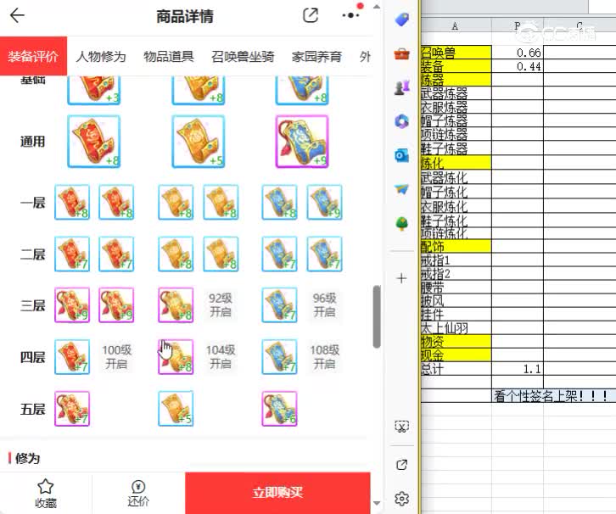Select 配饰 cell in spreadsheet
The width and height of the screenshot is (616, 514).
(x=456, y=246)
